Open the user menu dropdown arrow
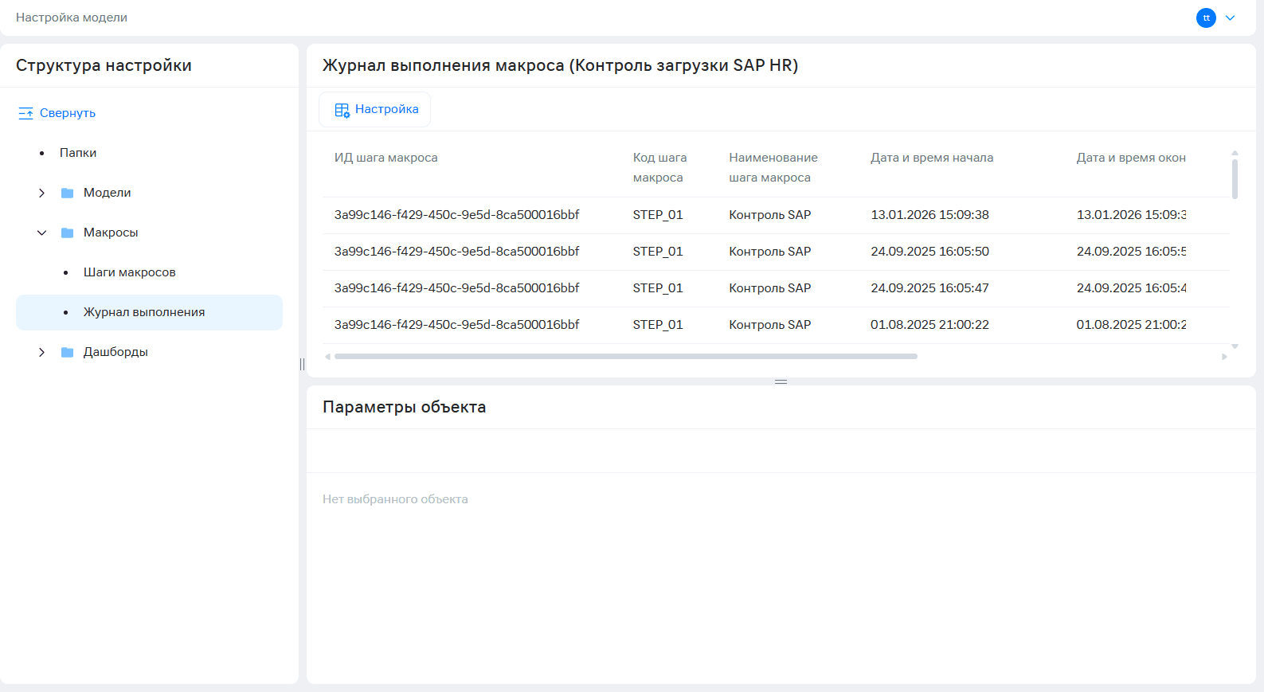Image resolution: width=1264 pixels, height=692 pixels. click(x=1230, y=18)
